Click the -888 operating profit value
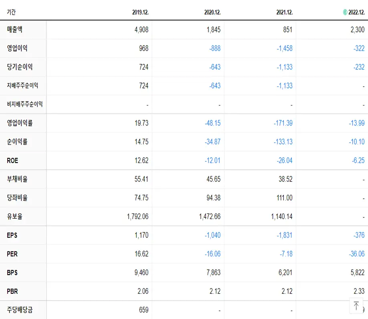This screenshot has height=319, width=368. click(x=215, y=48)
